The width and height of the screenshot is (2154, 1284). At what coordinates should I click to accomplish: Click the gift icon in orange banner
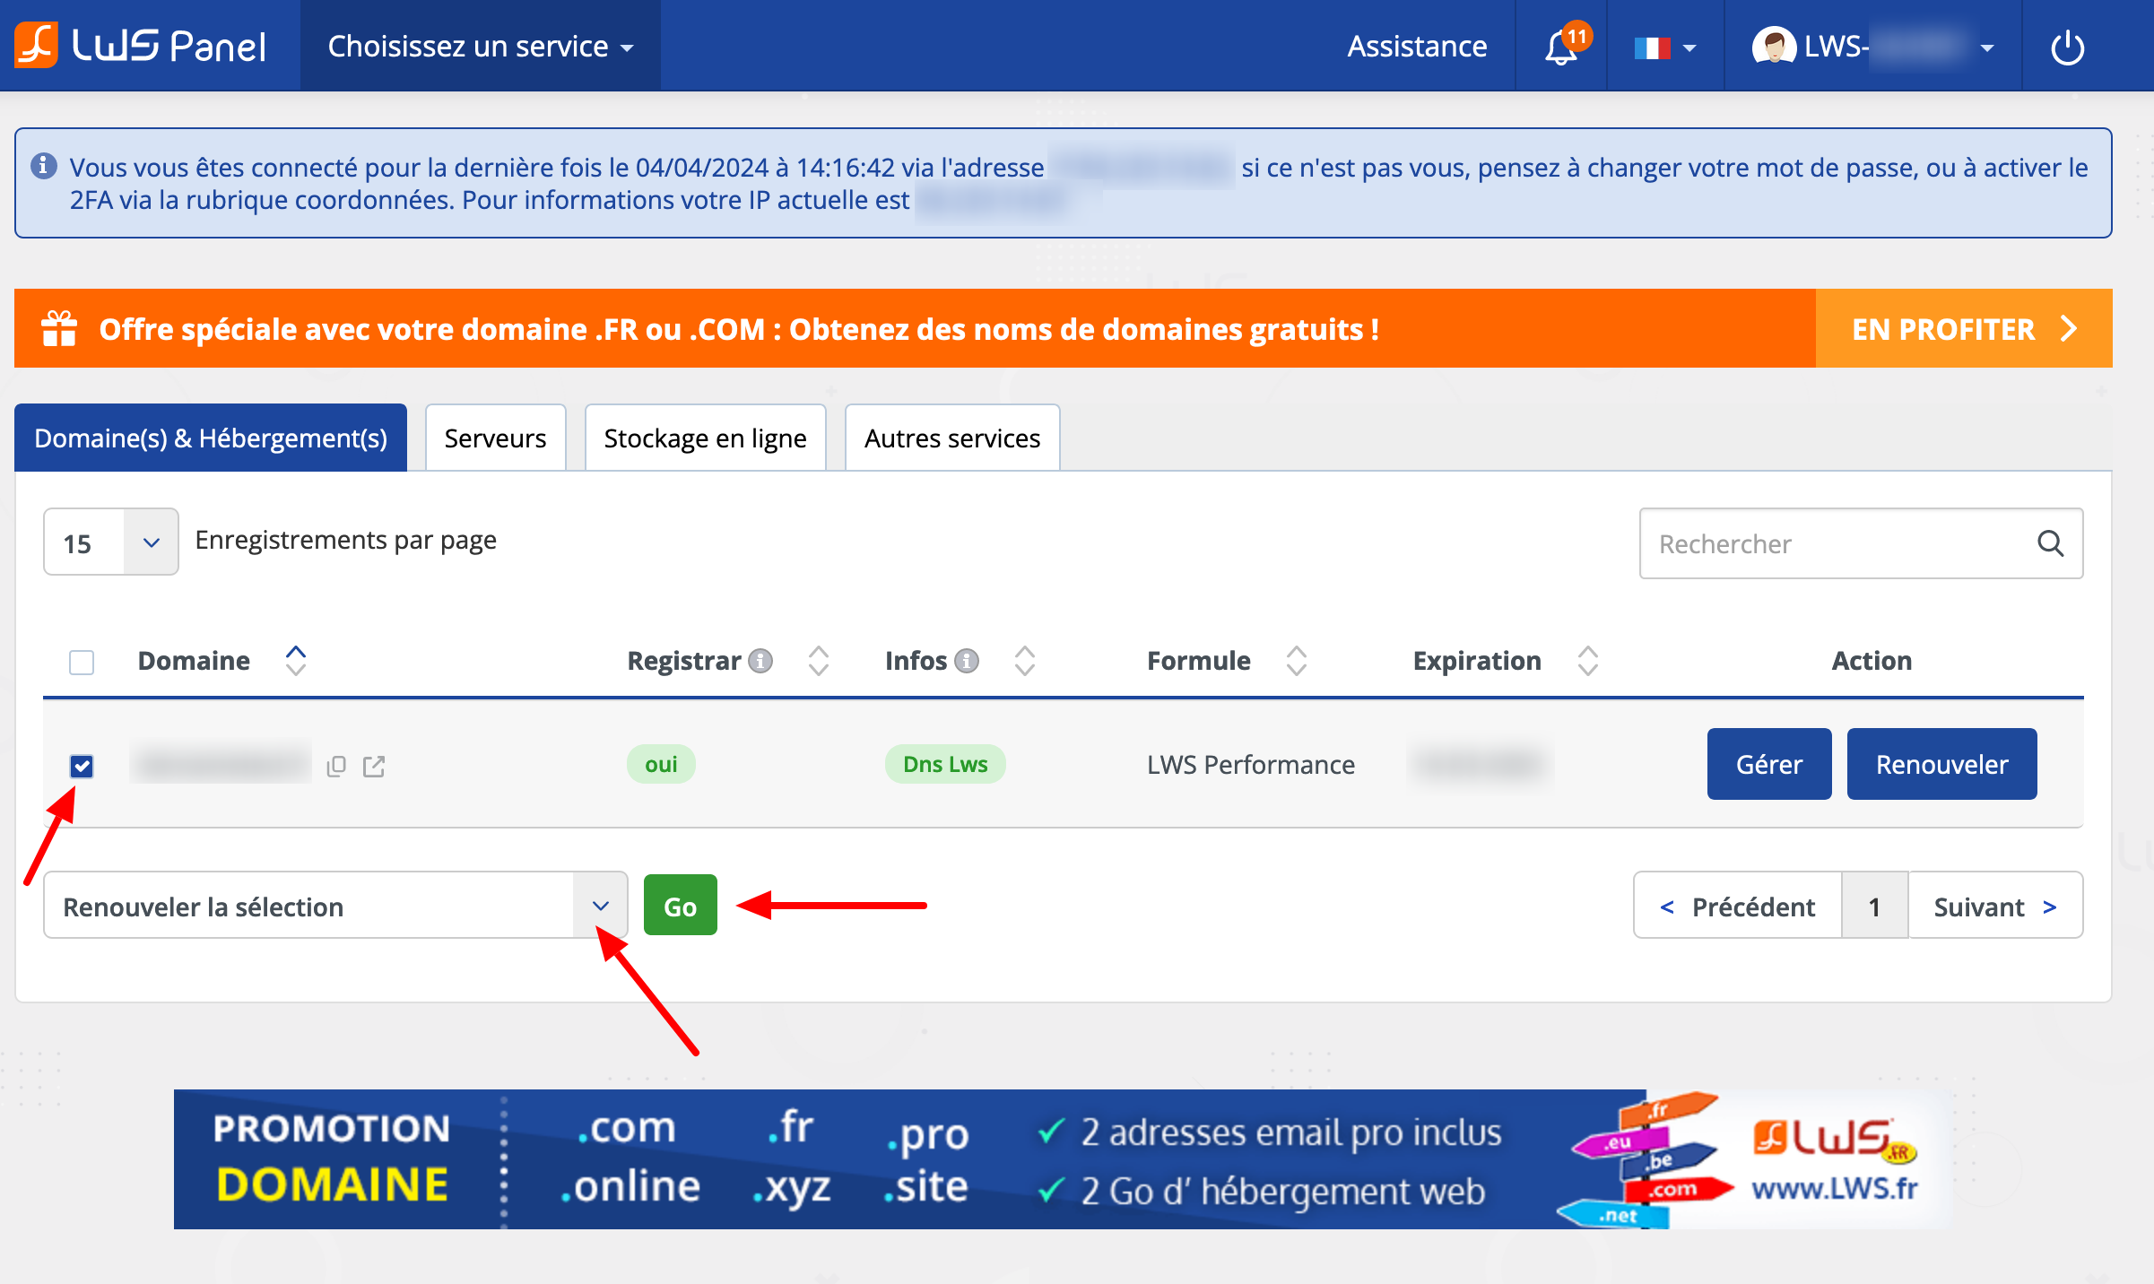pyautogui.click(x=59, y=328)
